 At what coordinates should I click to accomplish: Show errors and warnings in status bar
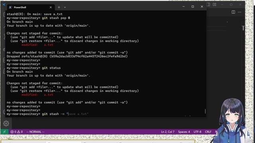[17, 132]
